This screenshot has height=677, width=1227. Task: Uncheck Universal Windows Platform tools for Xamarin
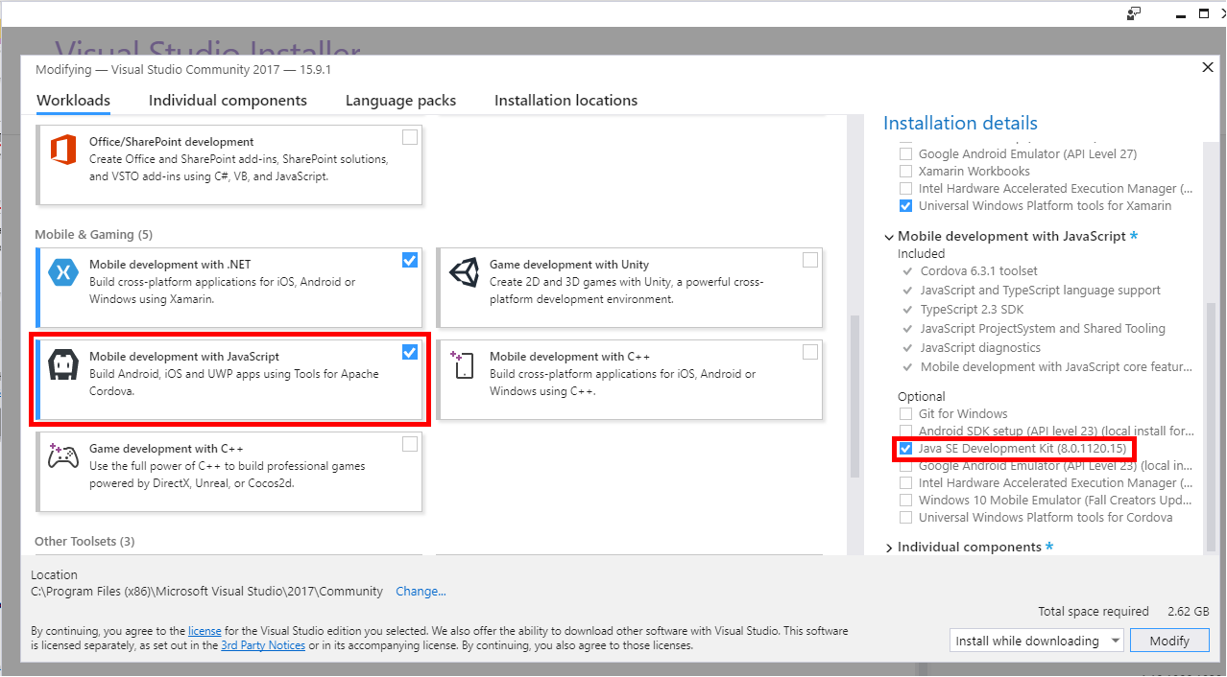tap(905, 206)
